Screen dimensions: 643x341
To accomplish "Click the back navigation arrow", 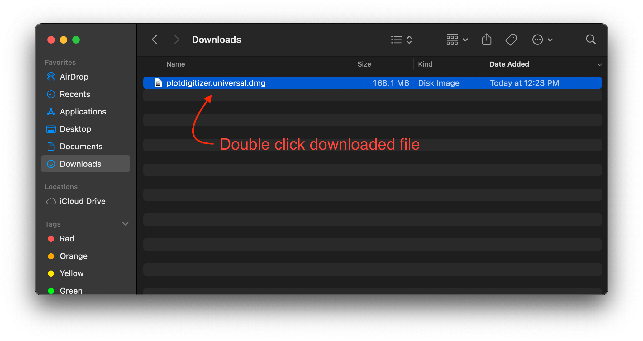I will pyautogui.click(x=155, y=40).
